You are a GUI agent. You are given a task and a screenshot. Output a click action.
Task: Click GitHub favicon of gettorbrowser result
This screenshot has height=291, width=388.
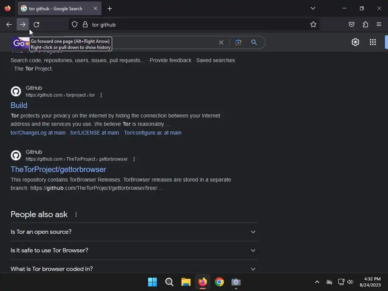click(x=16, y=155)
